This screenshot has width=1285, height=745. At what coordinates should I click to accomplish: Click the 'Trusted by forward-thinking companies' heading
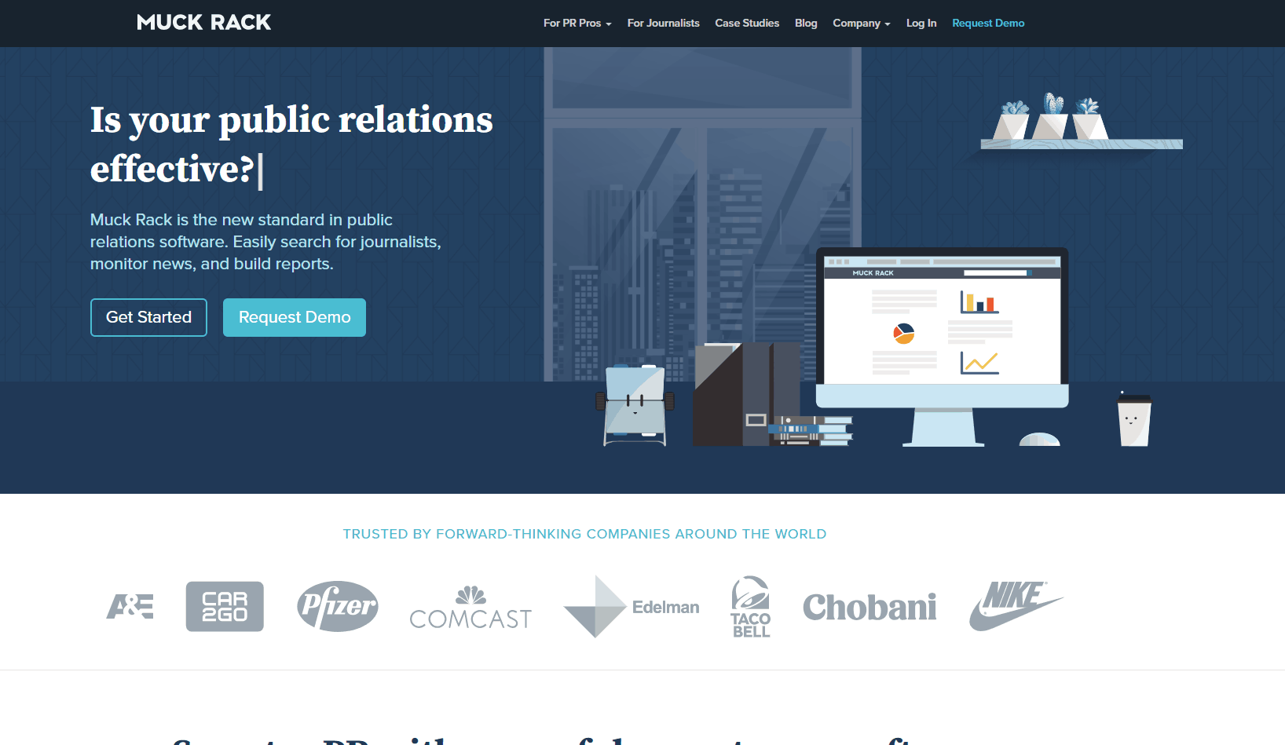584,534
